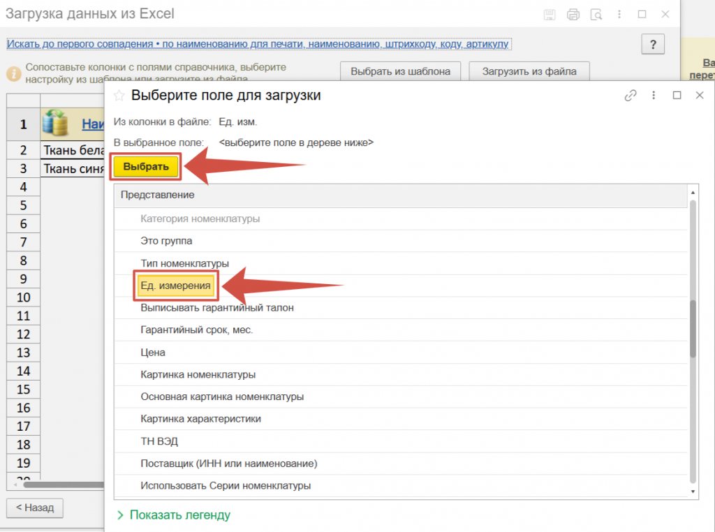
Task: Add dialog to favorites with the star icon
Action: coord(119,96)
